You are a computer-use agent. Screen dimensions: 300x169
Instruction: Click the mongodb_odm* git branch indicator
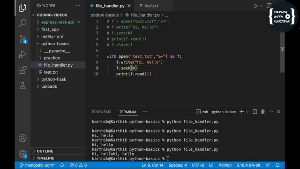coord(37,165)
